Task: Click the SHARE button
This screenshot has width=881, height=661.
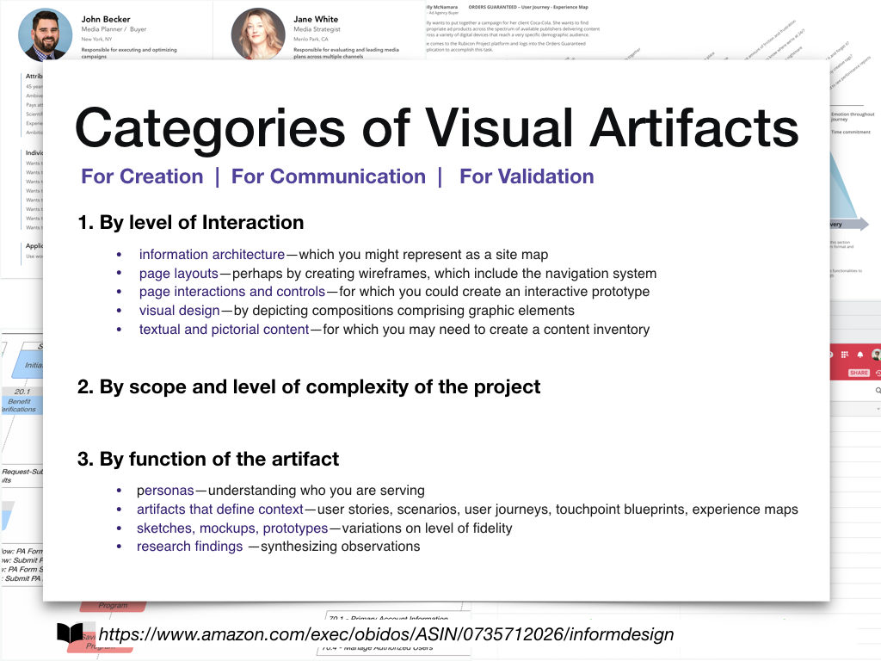Action: [859, 373]
